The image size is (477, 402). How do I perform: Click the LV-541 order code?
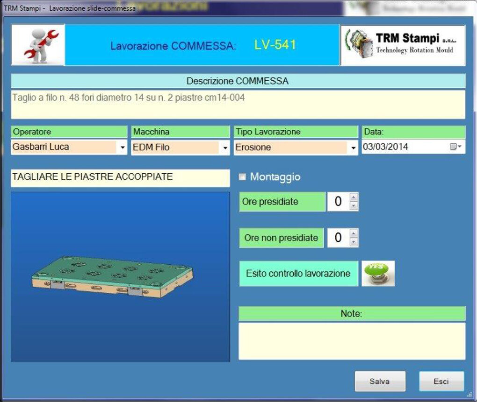click(275, 45)
